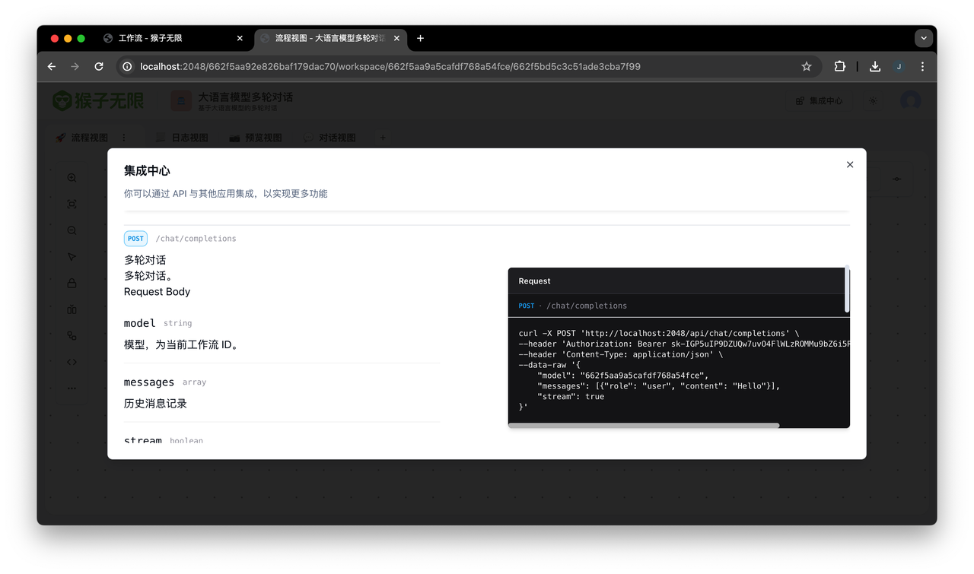The image size is (974, 574).
Task: Toggle the canvas lock icon
Action: point(72,283)
